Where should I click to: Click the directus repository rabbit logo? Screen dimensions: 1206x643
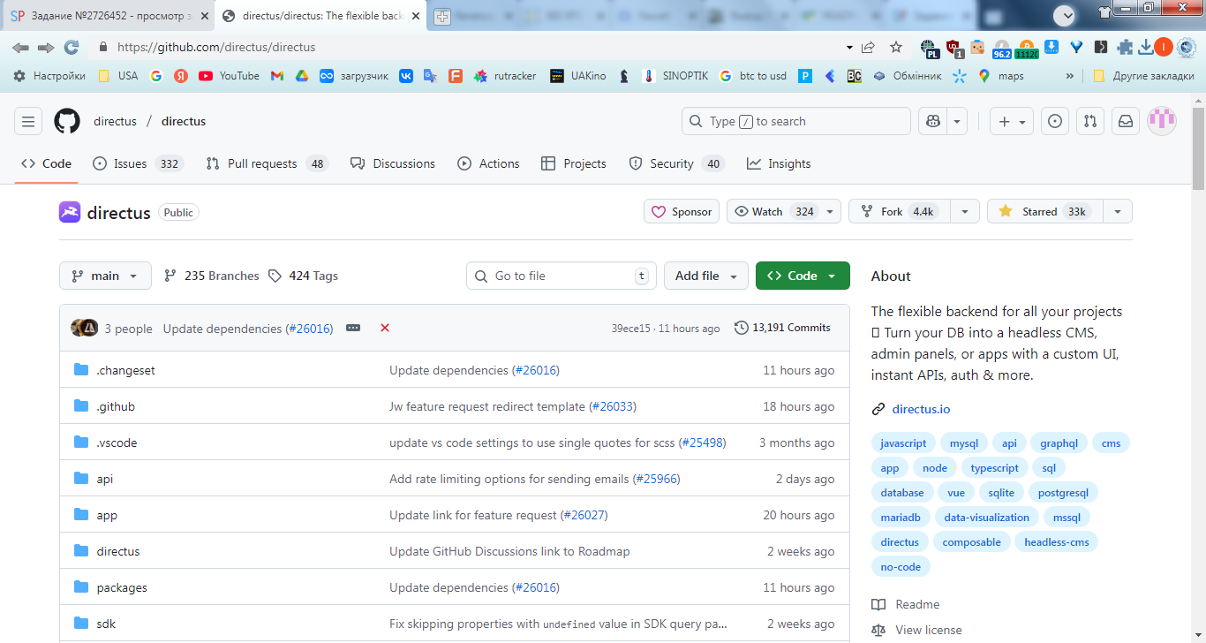click(x=70, y=212)
